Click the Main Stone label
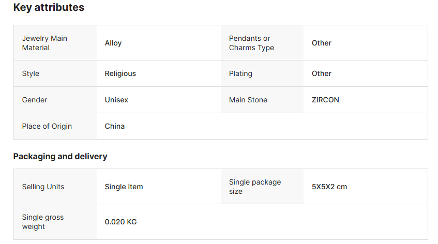 248,100
